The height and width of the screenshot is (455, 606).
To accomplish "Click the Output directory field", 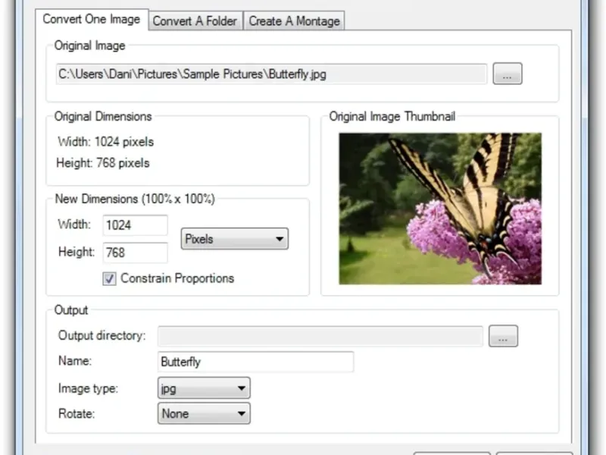I will click(320, 336).
